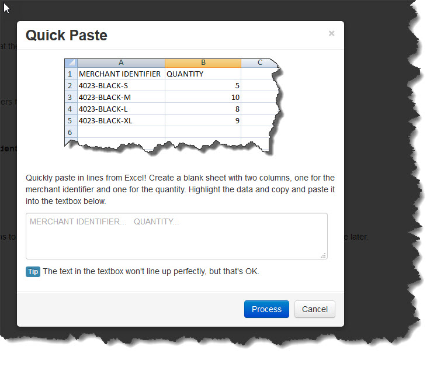444x367 pixels.
Task: Click the Process button
Action: pos(266,309)
